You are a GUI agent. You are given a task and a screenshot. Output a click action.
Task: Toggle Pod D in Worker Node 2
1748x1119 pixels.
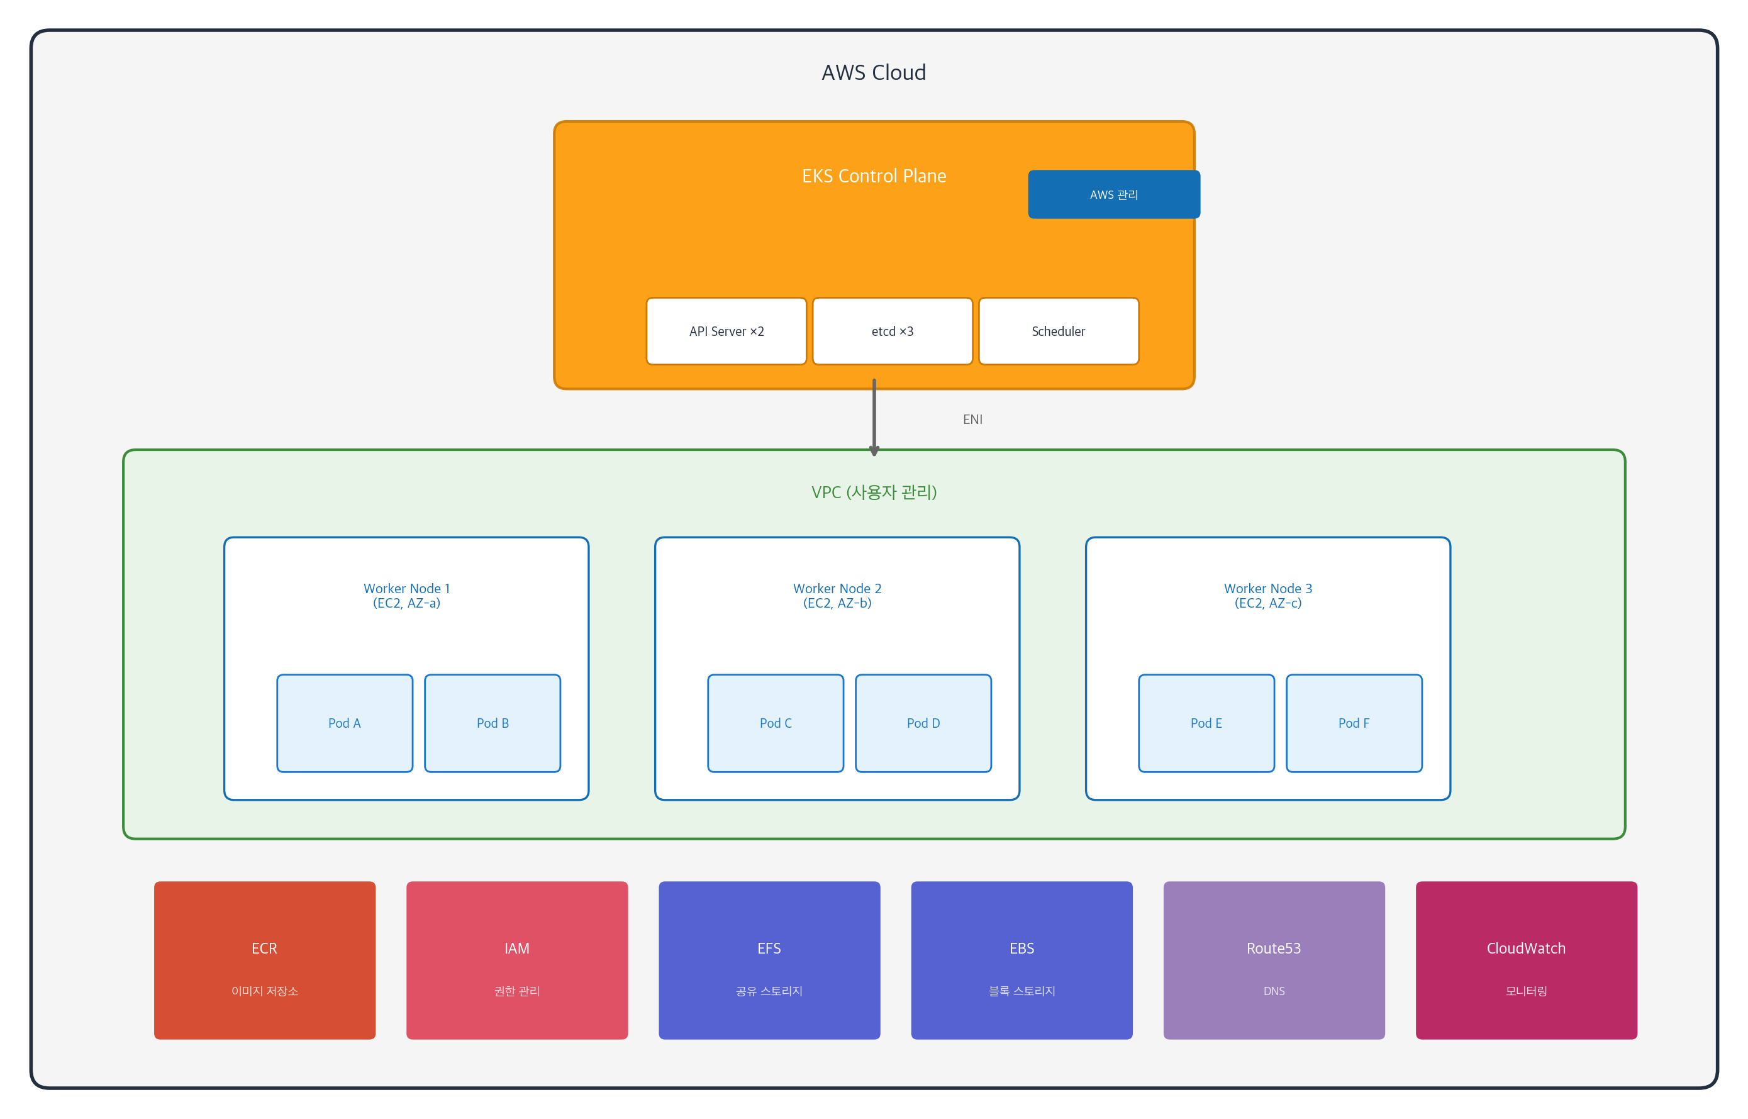pyautogui.click(x=923, y=723)
